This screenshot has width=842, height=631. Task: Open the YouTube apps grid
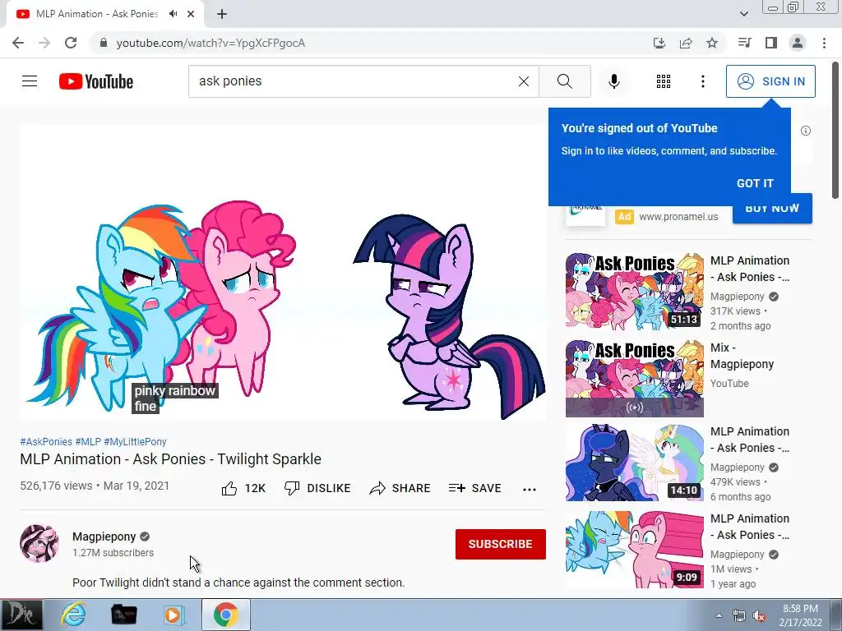coord(664,81)
